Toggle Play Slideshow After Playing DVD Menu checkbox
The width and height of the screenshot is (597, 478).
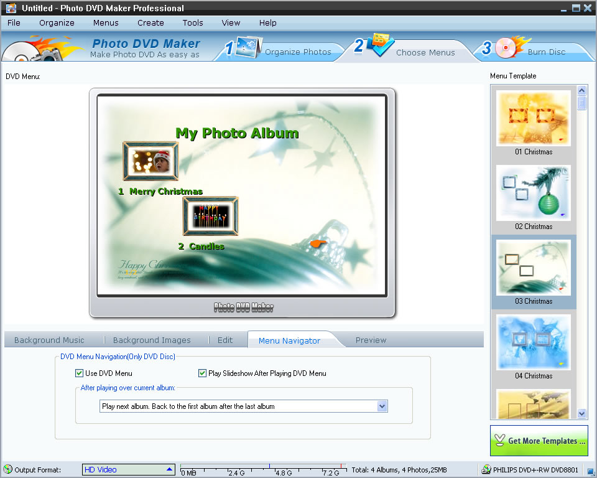click(x=202, y=373)
